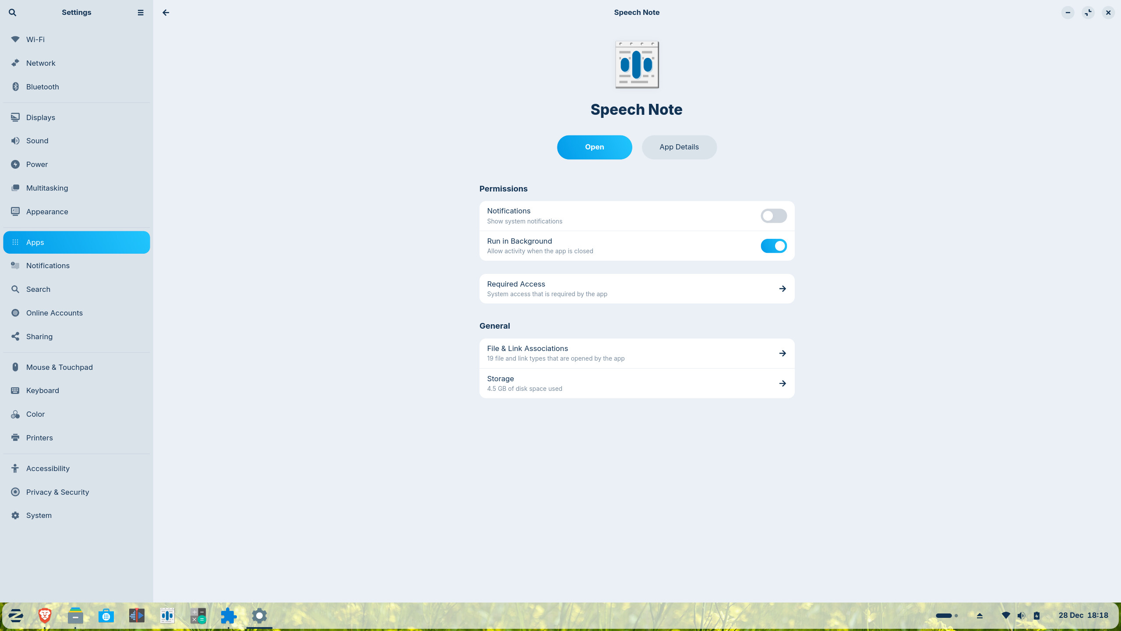Screen dimensions: 1121x631
Task: Click the Speech Note app icon
Action: pyautogui.click(x=637, y=65)
